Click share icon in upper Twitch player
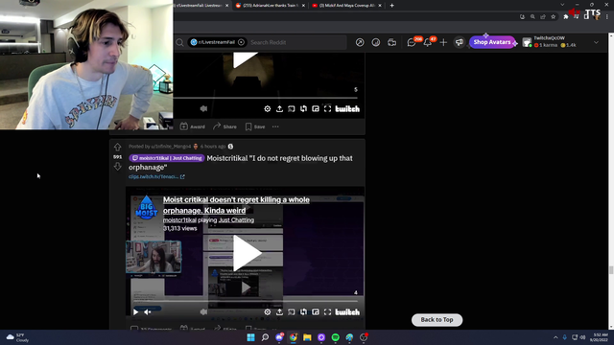Image resolution: width=614 pixels, height=345 pixels. pyautogui.click(x=279, y=108)
